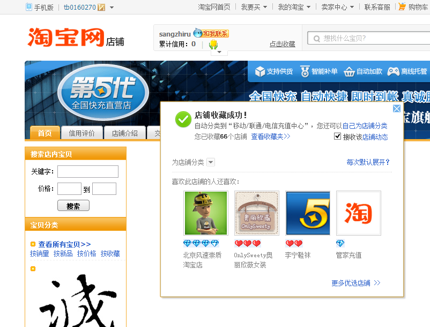
Task: Close the shop favorited popup
Action: tap(397, 108)
